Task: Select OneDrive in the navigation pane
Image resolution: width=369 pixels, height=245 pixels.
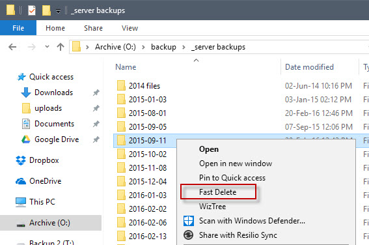Action: pyautogui.click(x=45, y=181)
